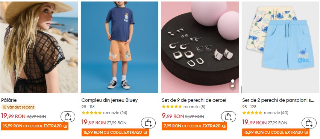320x139 pixels.
Task: Open Set de 2 perechi de pantaloni link
Action: coord(278,100)
